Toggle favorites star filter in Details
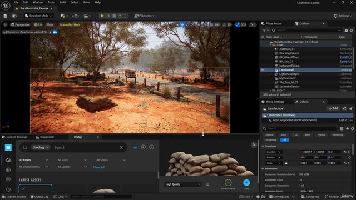 click(x=347, y=128)
